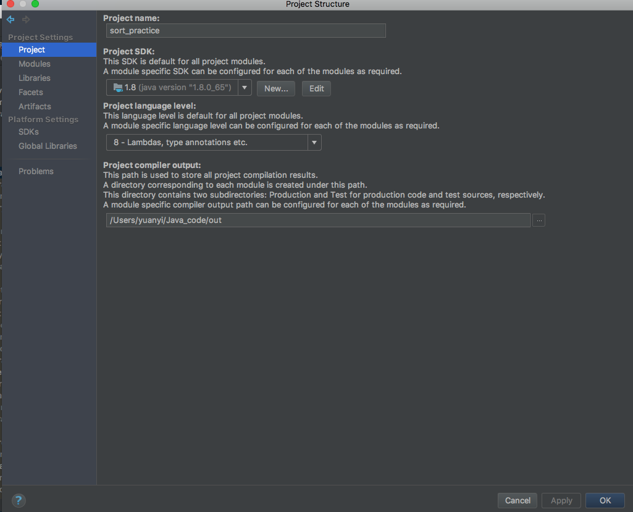Viewport: 633px width, 512px height.
Task: Edit the current SDK
Action: click(x=316, y=88)
